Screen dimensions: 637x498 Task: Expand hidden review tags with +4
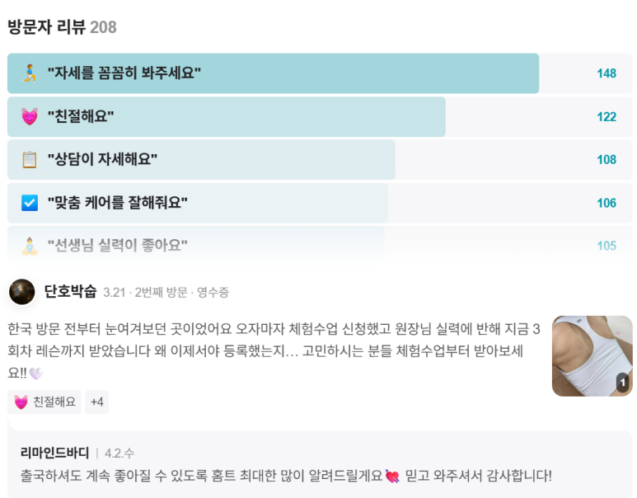[x=96, y=402]
